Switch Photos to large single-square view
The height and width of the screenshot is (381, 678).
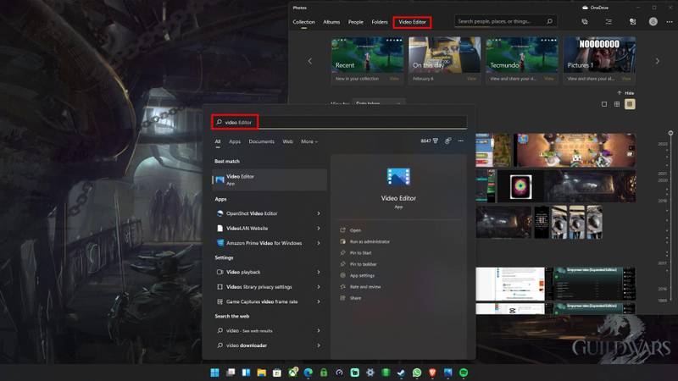coord(604,104)
